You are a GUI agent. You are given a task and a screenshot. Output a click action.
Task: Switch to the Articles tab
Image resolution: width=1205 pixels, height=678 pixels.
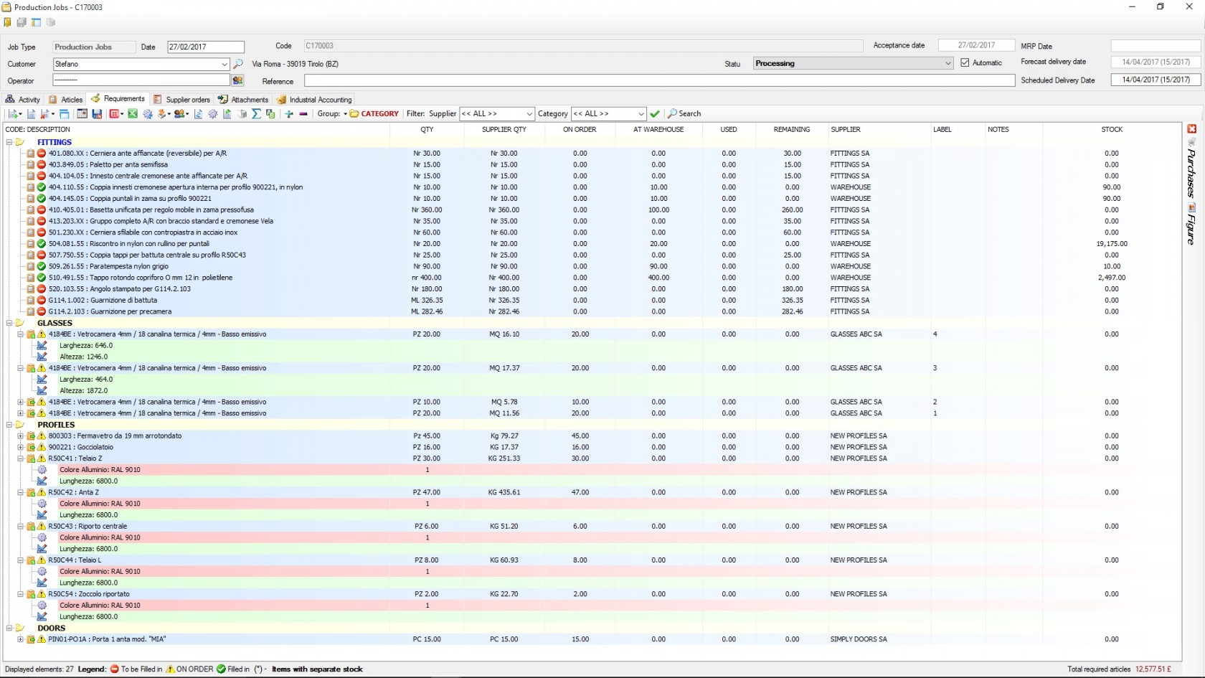click(65, 100)
